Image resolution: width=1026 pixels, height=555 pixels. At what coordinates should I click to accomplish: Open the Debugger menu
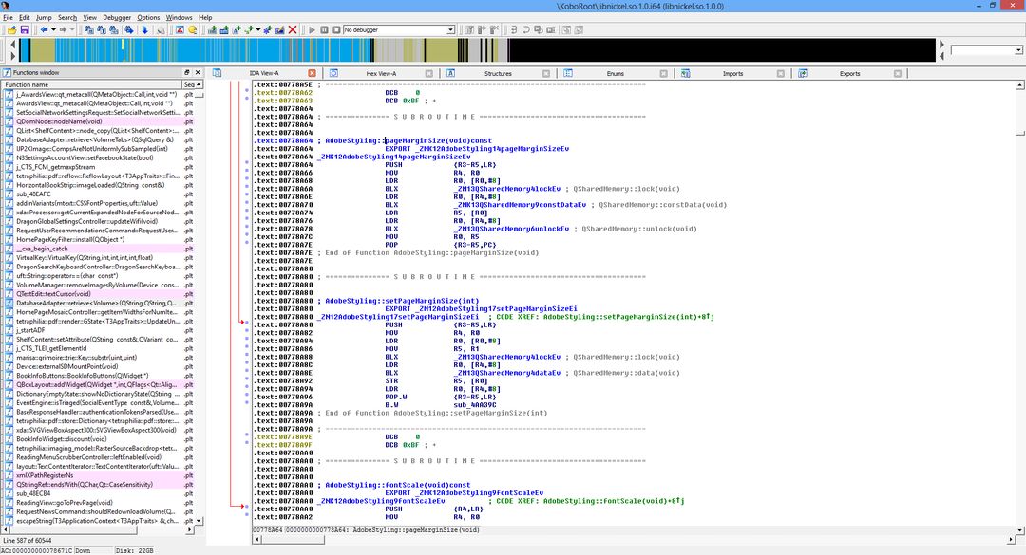(117, 17)
